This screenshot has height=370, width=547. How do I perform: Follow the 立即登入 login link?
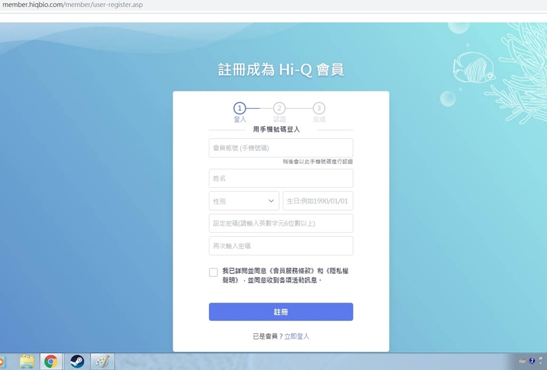click(x=297, y=336)
